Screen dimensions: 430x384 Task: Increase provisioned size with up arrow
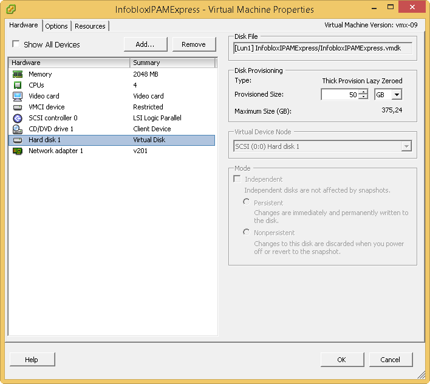(363, 92)
